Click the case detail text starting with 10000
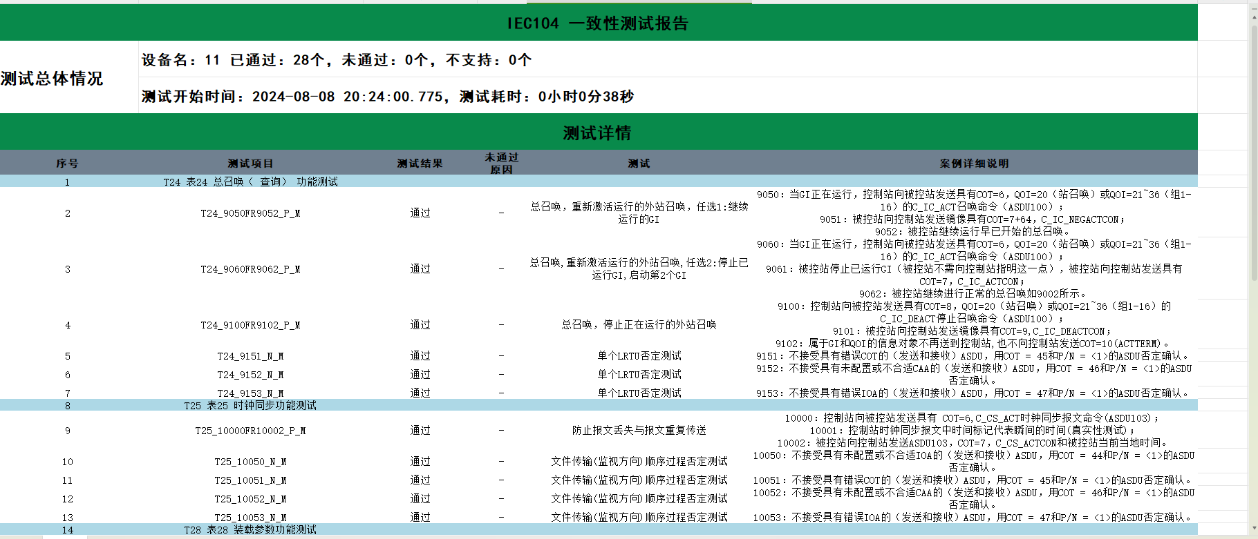 [974, 431]
